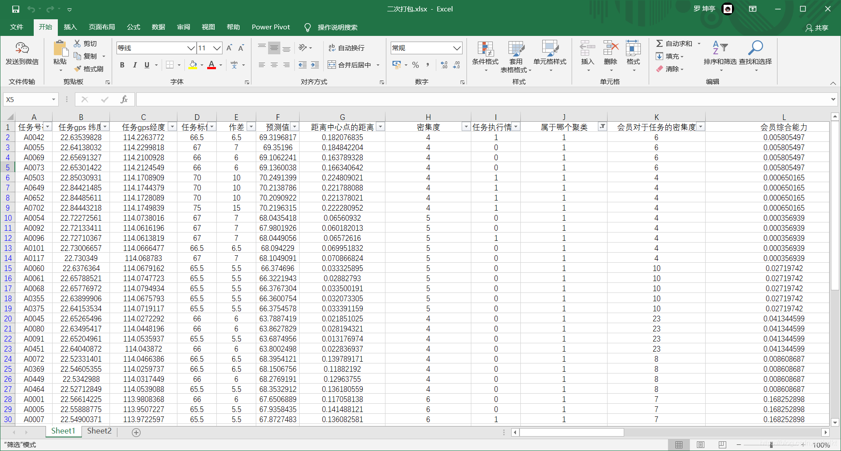This screenshot has width=841, height=451.
Task: Decrease font size with smaller A icon
Action: 241,48
